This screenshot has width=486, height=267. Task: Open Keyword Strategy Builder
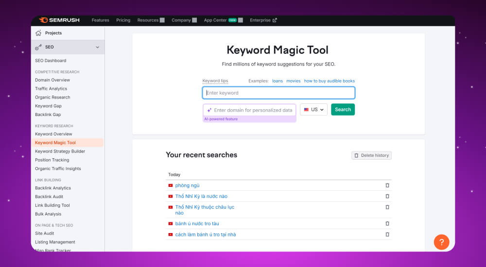point(60,151)
